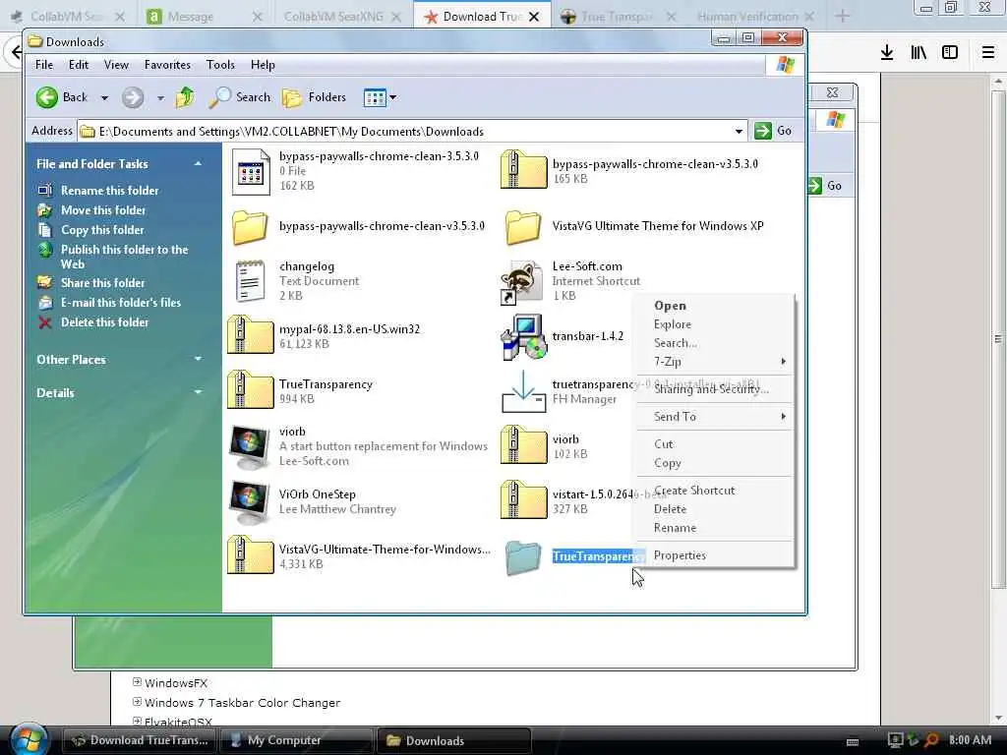Select the TrueTransparency 994 KB zip icon

pyautogui.click(x=251, y=389)
